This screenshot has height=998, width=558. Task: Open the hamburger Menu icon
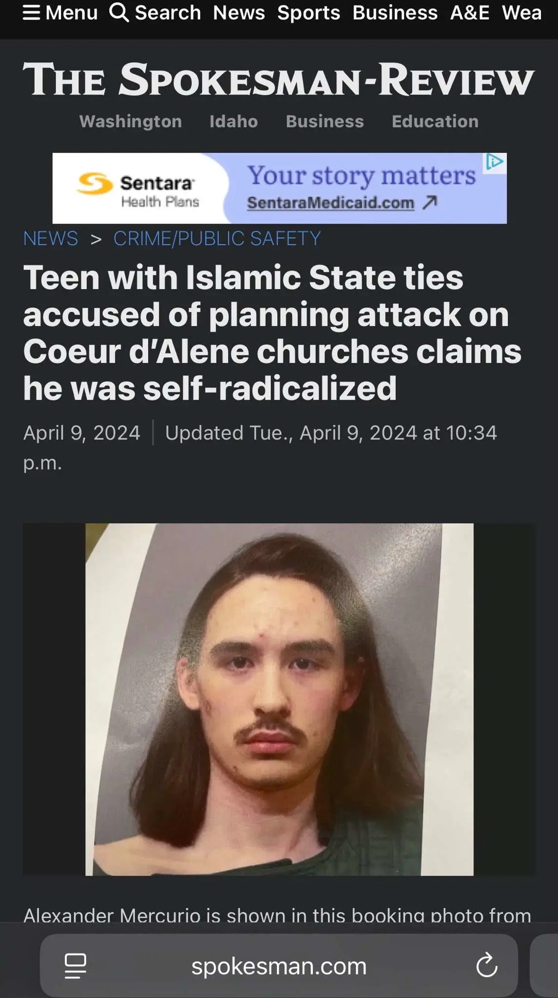pyautogui.click(x=32, y=13)
